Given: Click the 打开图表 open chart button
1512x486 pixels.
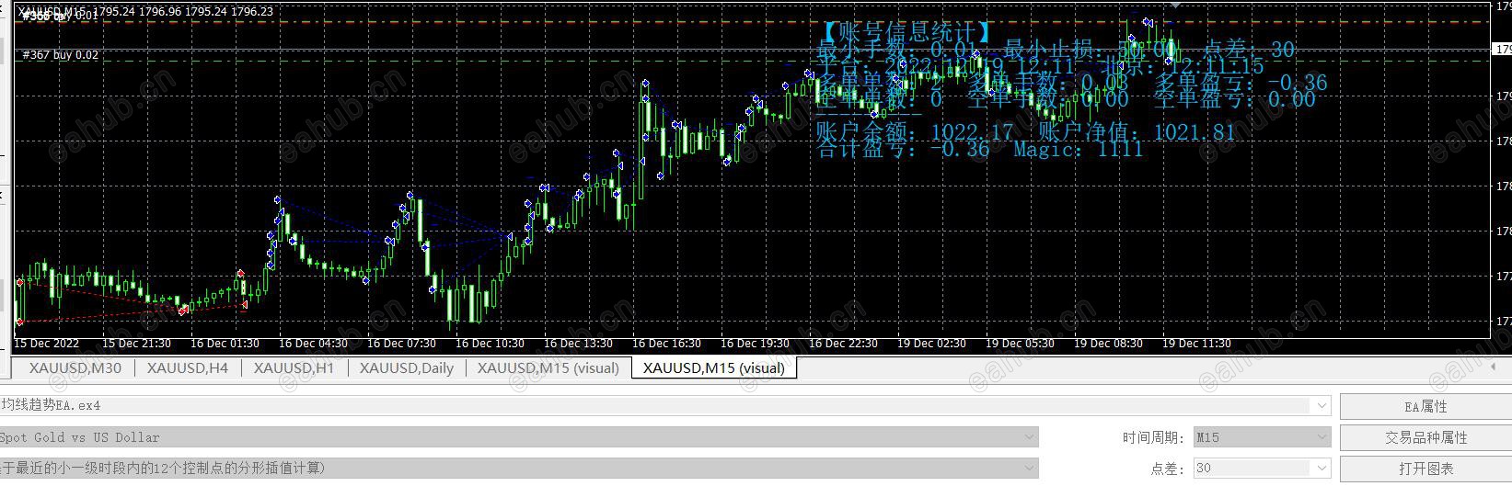Looking at the screenshot, I should tap(1425, 469).
